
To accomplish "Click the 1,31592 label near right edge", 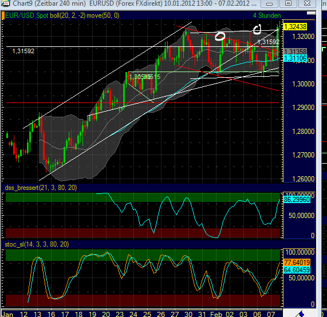I will (x=269, y=42).
